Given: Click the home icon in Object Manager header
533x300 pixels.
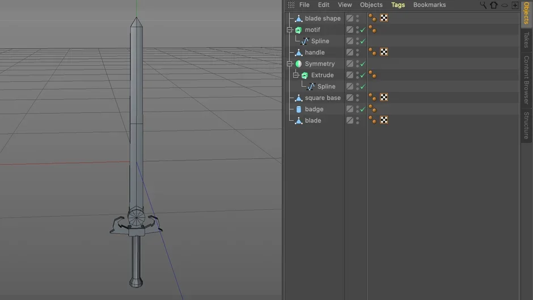Looking at the screenshot, I should (x=493, y=5).
